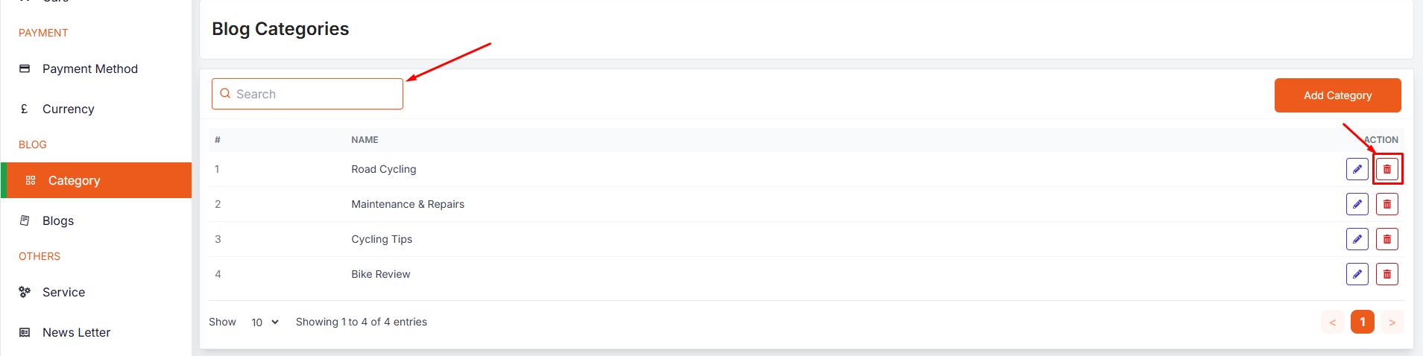Open Payment Method in sidebar

coord(89,69)
